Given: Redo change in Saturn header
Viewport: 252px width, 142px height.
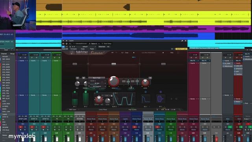Looking at the screenshot, I should (x=116, y=52).
